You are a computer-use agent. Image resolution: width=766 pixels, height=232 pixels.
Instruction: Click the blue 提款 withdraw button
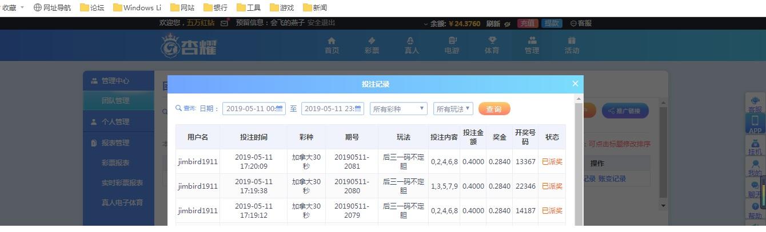pos(552,23)
